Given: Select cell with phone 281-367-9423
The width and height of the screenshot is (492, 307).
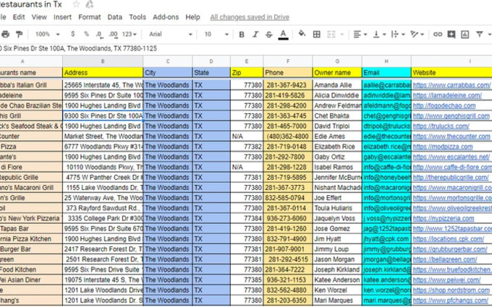Looking at the screenshot, I should tap(288, 85).
